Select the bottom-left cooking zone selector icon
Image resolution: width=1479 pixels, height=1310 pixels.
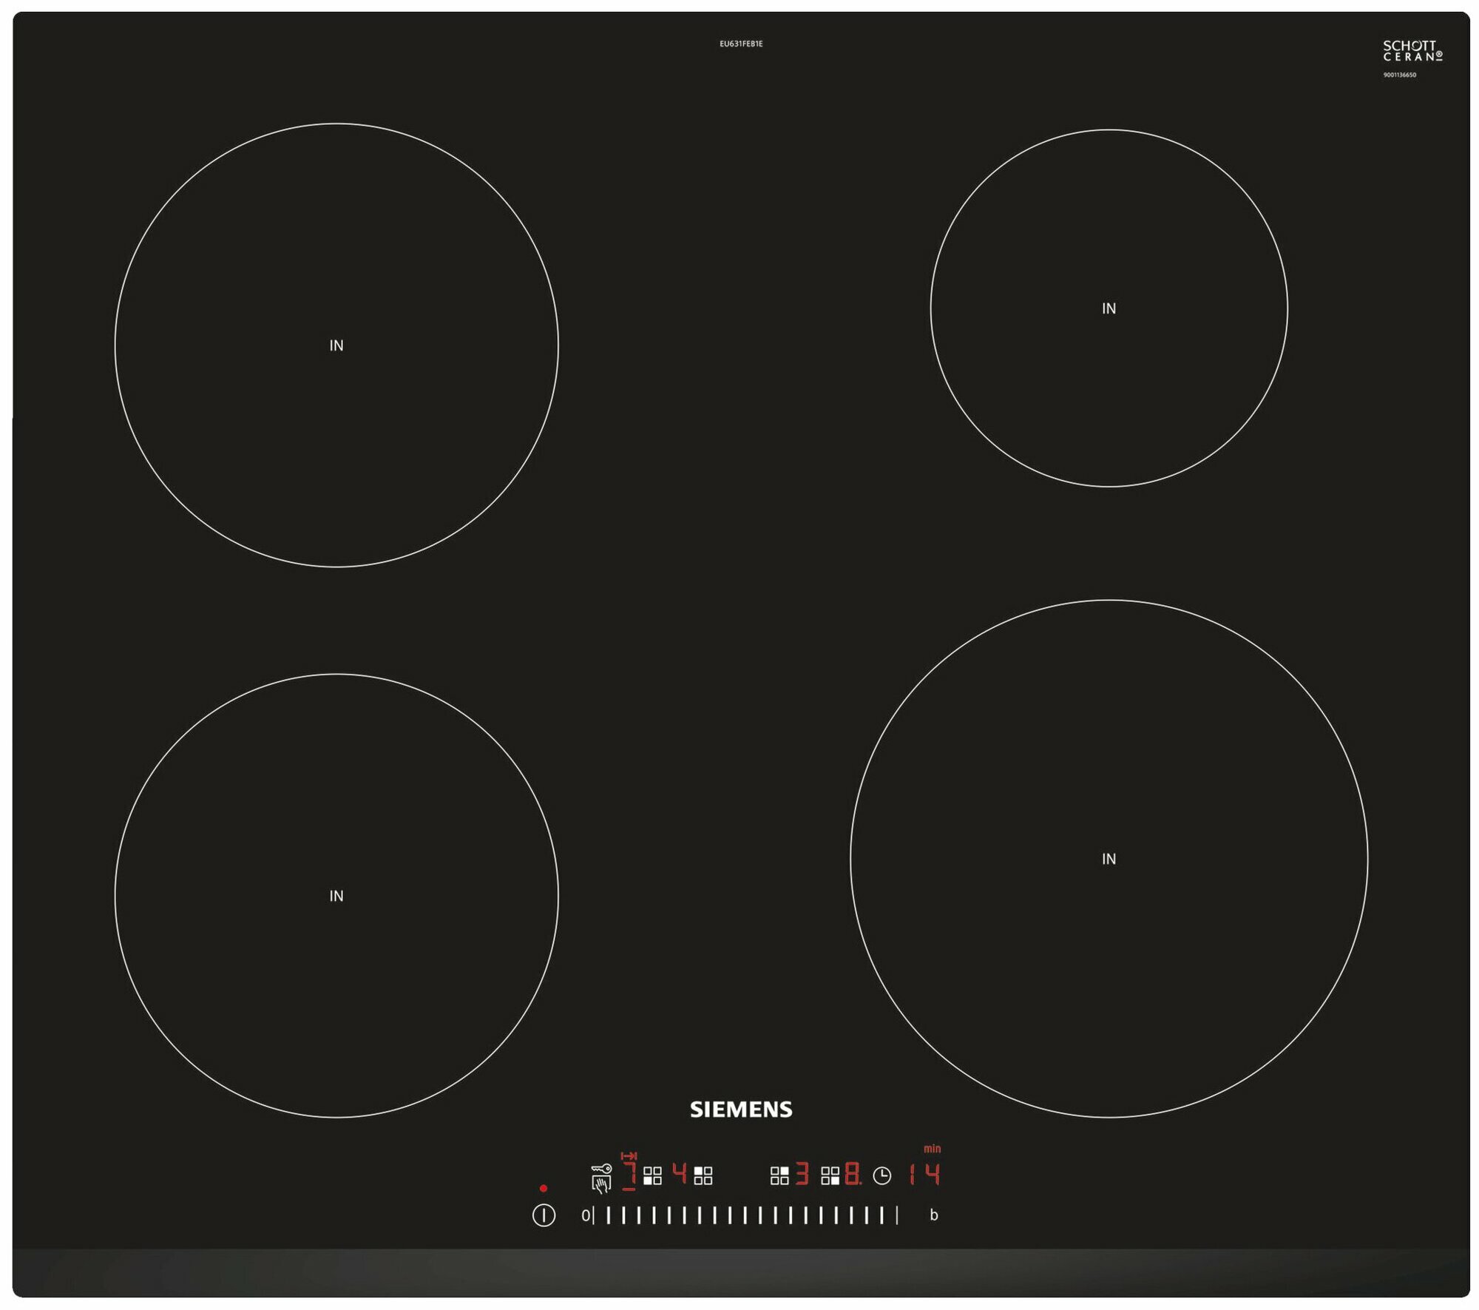point(652,1175)
